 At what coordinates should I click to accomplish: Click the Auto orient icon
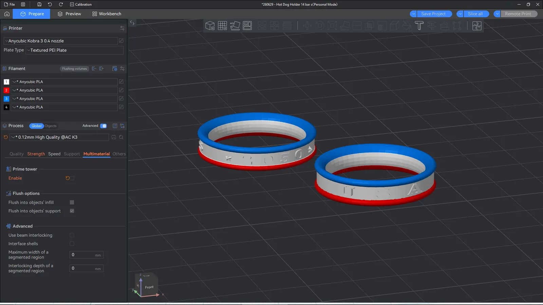pyautogui.click(x=235, y=26)
